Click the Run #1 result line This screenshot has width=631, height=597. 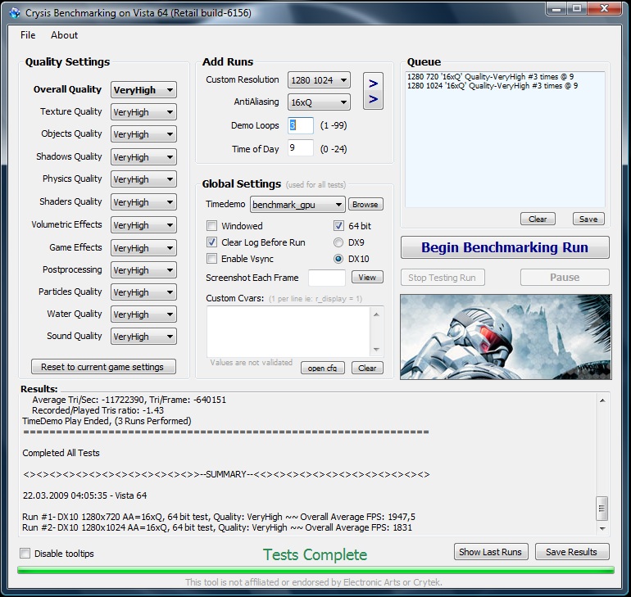(219, 517)
